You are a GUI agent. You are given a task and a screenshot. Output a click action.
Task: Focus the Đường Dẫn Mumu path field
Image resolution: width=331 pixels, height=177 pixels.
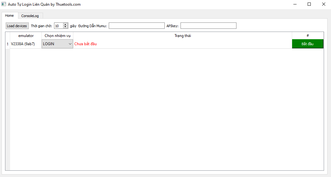(x=137, y=26)
